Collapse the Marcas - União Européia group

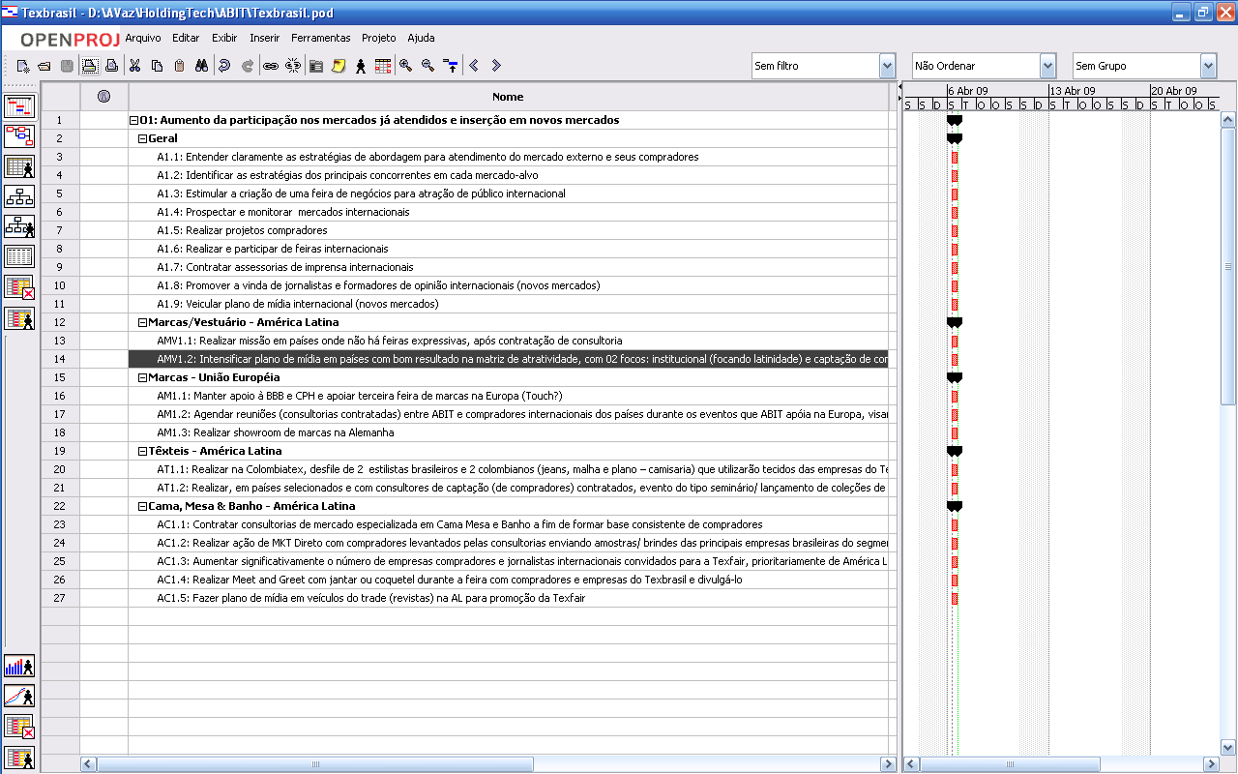point(143,378)
